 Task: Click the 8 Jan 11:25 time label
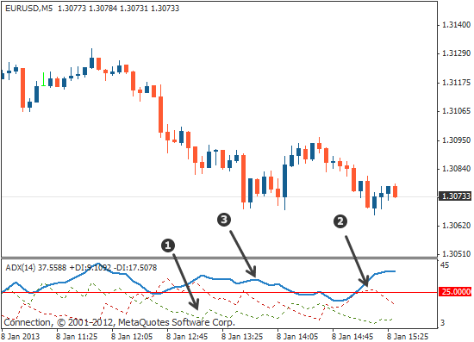point(77,336)
